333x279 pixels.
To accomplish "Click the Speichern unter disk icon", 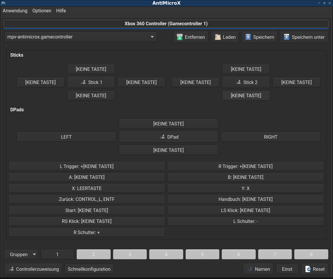I will (x=287, y=37).
